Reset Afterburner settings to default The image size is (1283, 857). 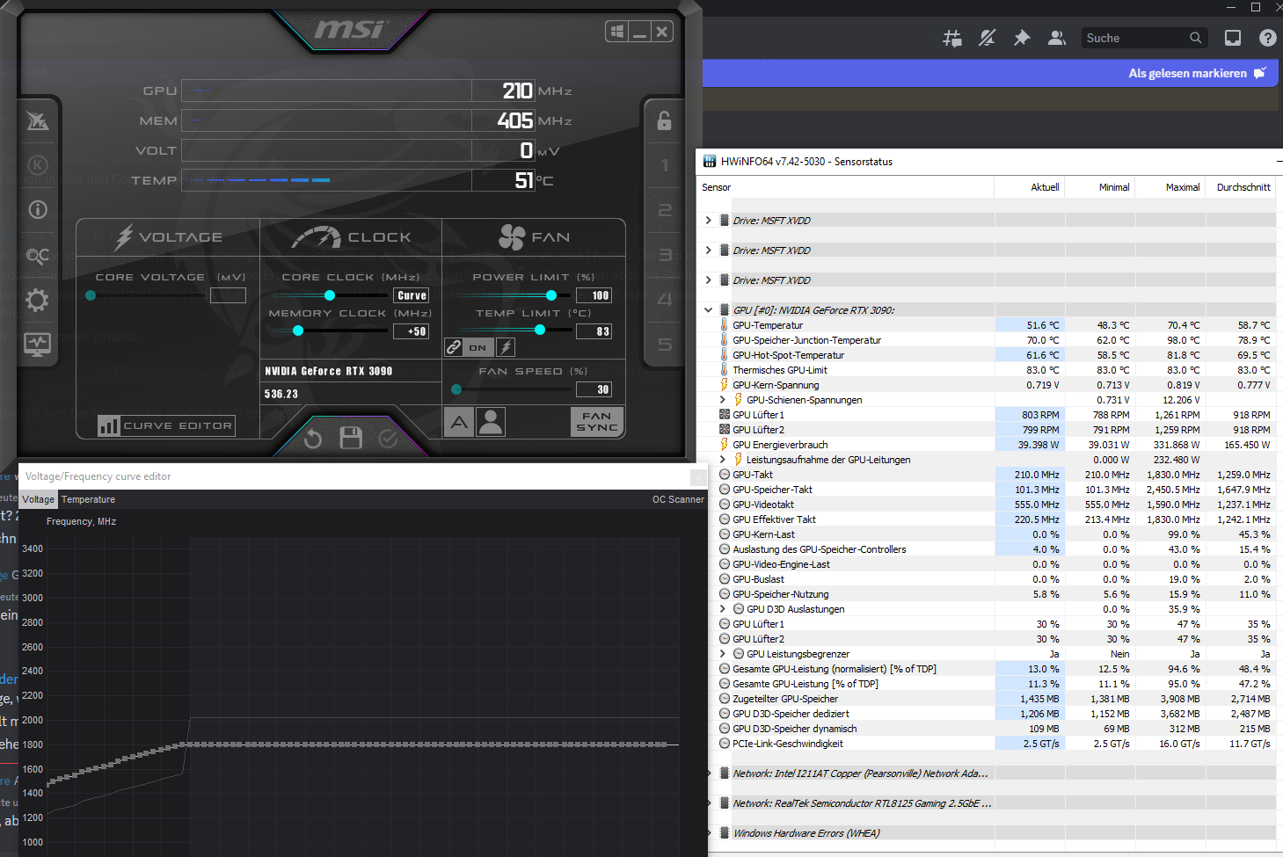pos(313,438)
